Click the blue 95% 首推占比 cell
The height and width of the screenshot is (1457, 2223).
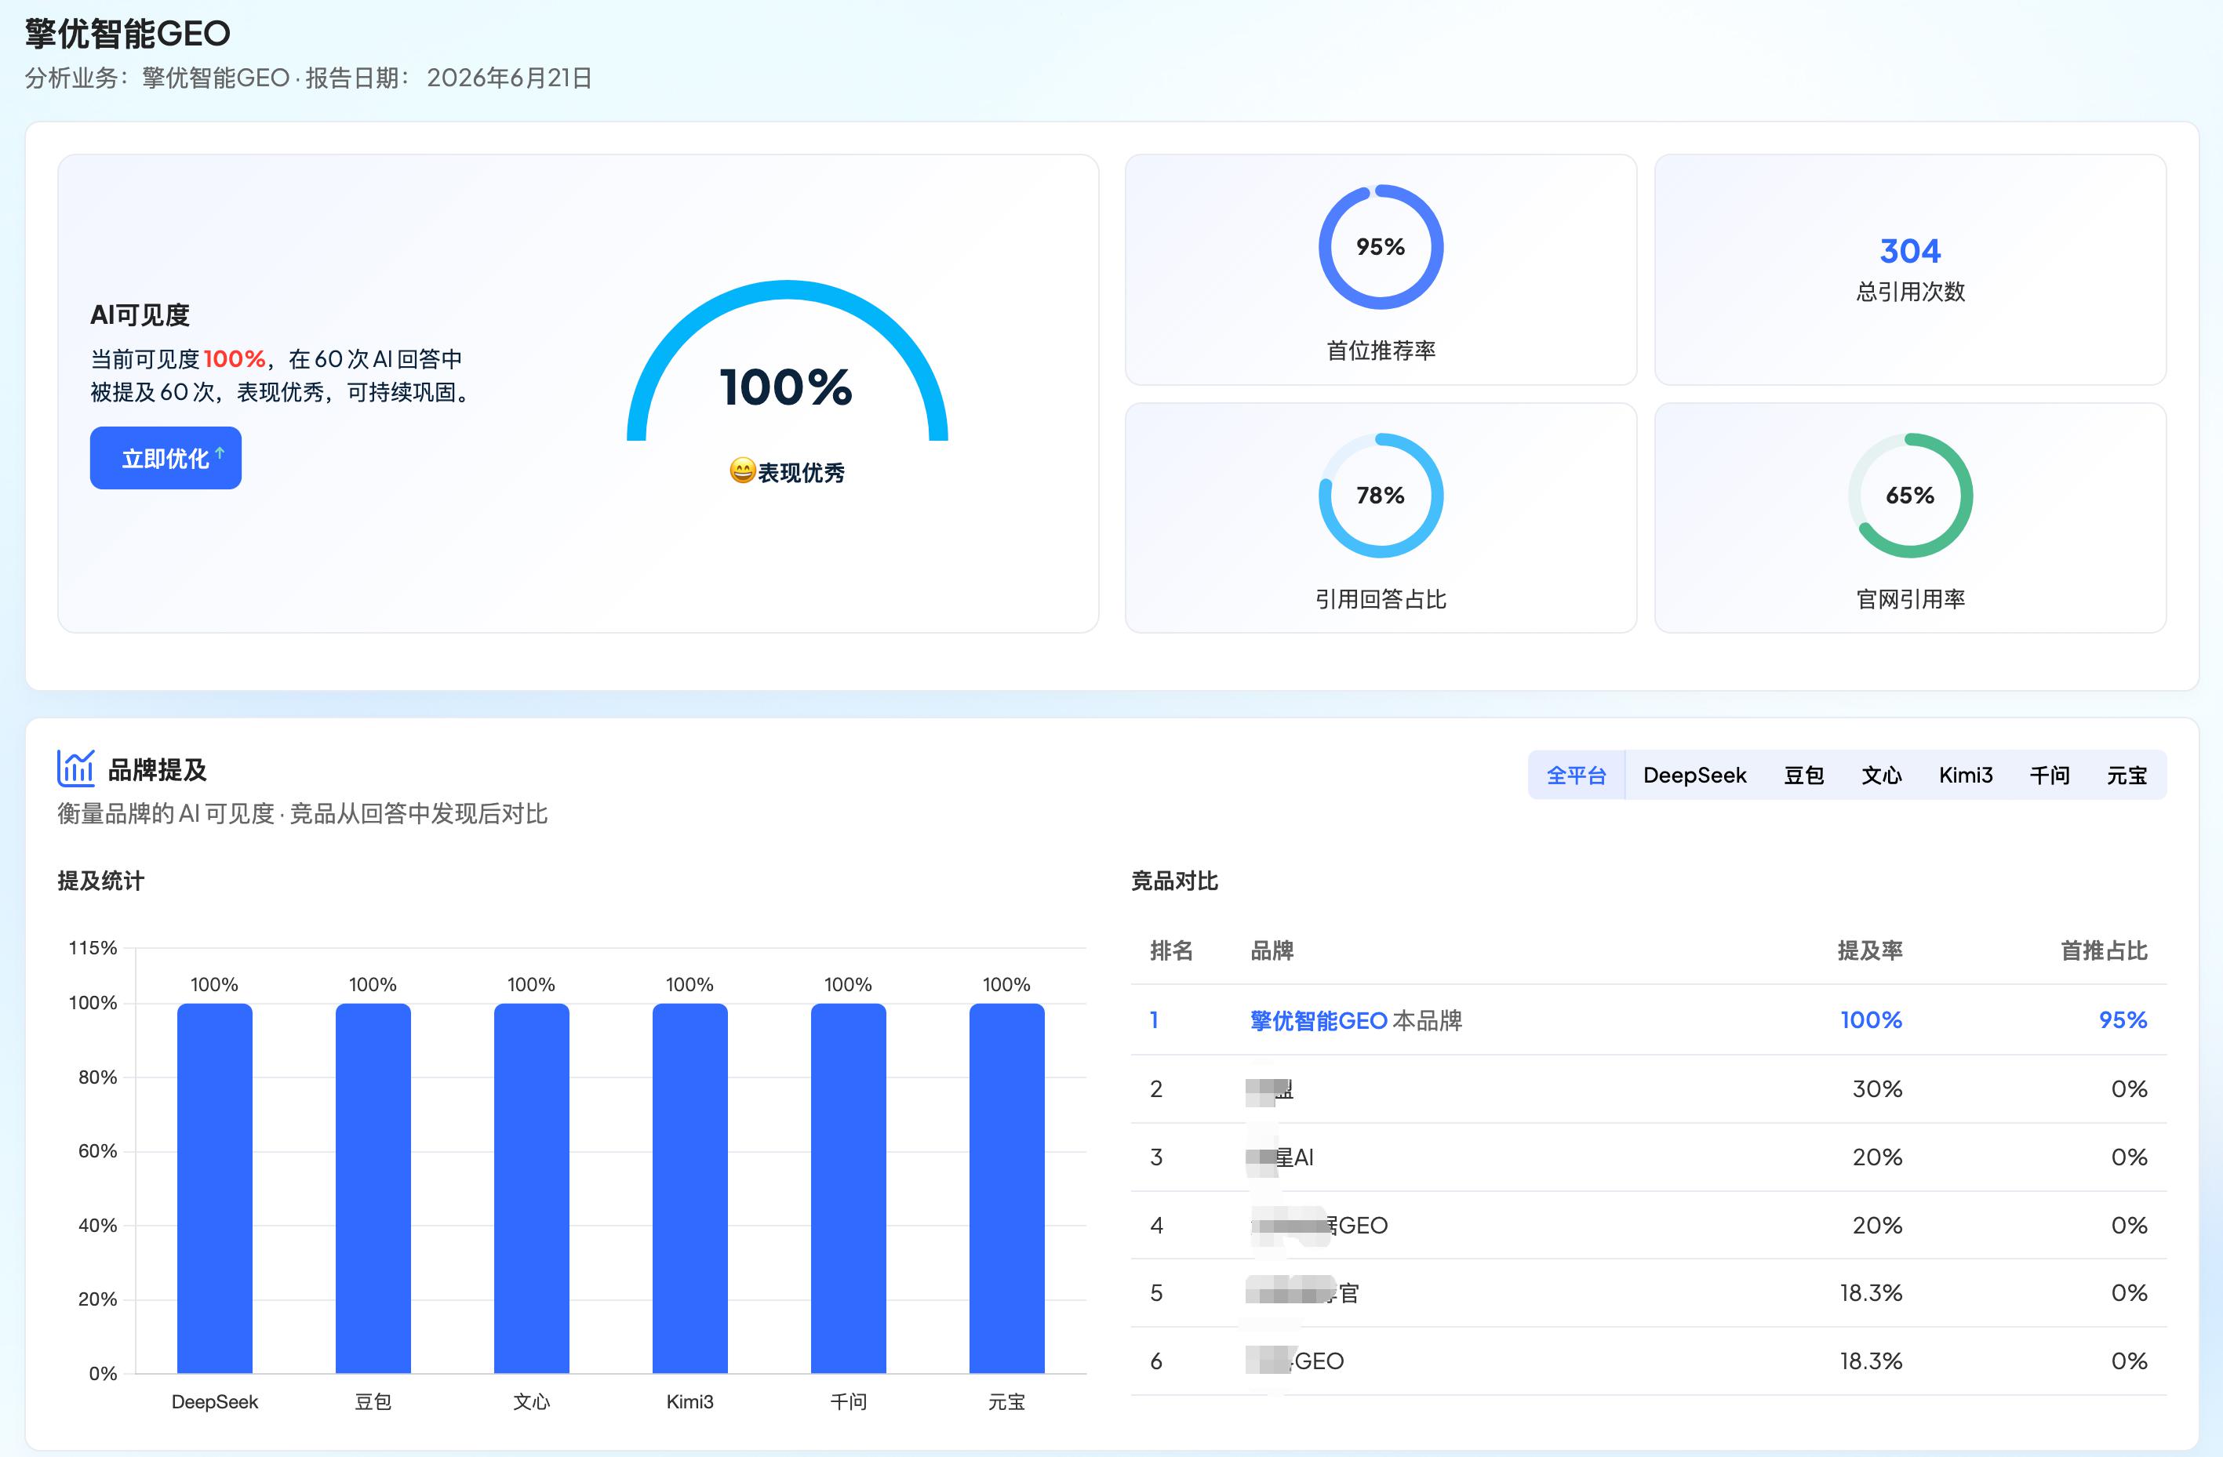click(x=2123, y=1020)
